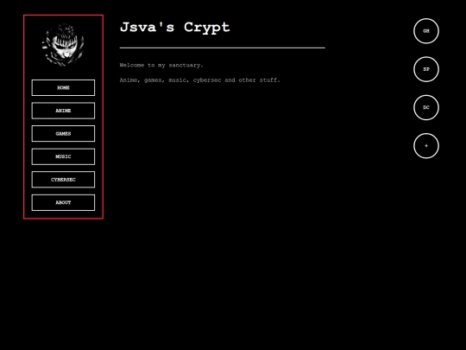Open the GH circular social link
Viewport: 466px width, 350px height.
[426, 31]
